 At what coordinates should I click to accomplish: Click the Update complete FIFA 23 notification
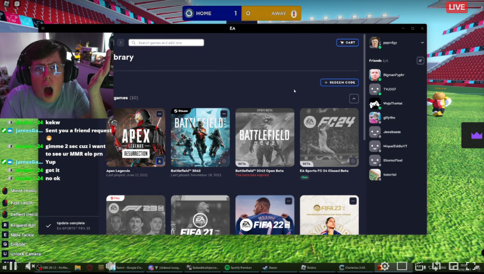coord(69,225)
